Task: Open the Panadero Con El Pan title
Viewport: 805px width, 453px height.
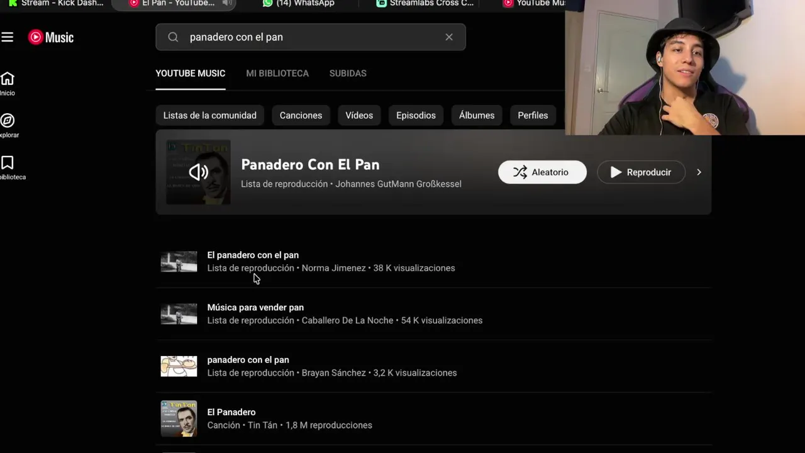Action: pos(310,165)
